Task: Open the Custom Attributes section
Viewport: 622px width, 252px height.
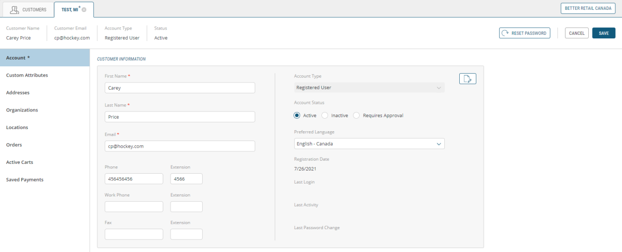Action: tap(27, 75)
